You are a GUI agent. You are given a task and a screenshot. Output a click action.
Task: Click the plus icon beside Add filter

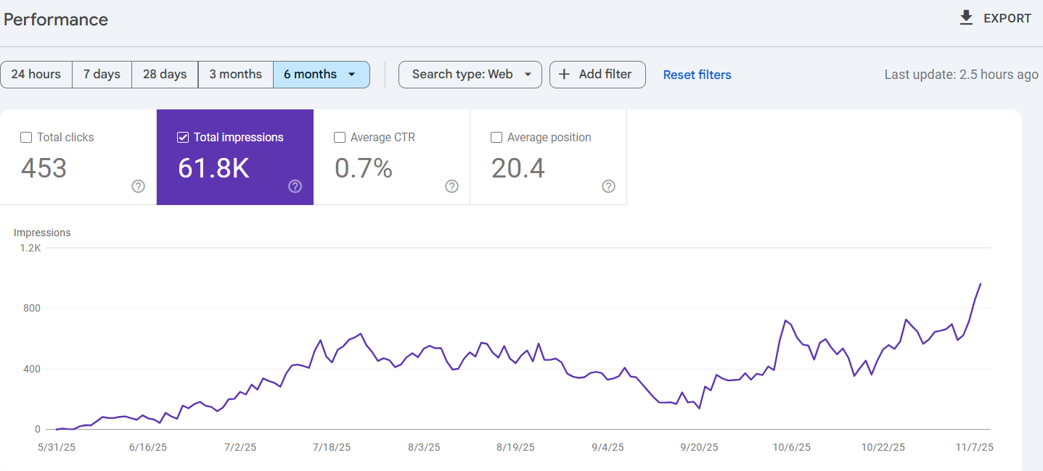click(x=565, y=74)
